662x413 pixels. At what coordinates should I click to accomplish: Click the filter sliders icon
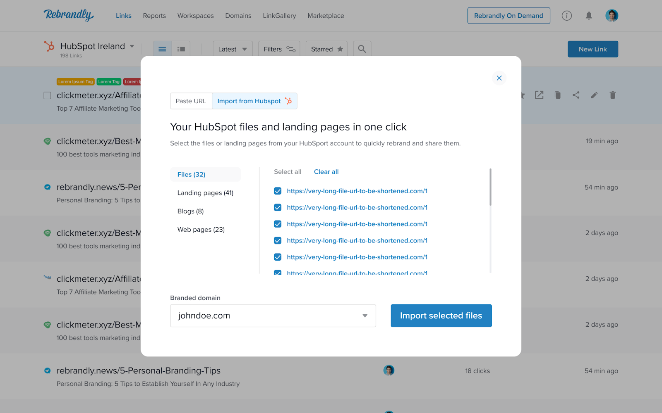pyautogui.click(x=291, y=49)
